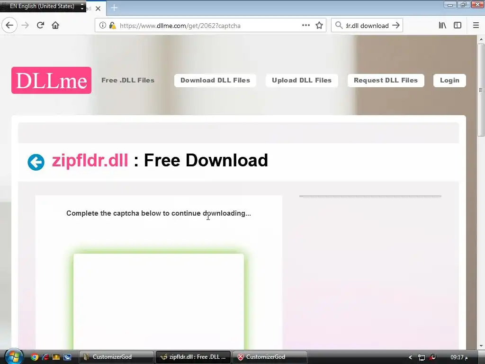Restore down the browser window
The height and width of the screenshot is (364, 485).
tap(463, 5)
